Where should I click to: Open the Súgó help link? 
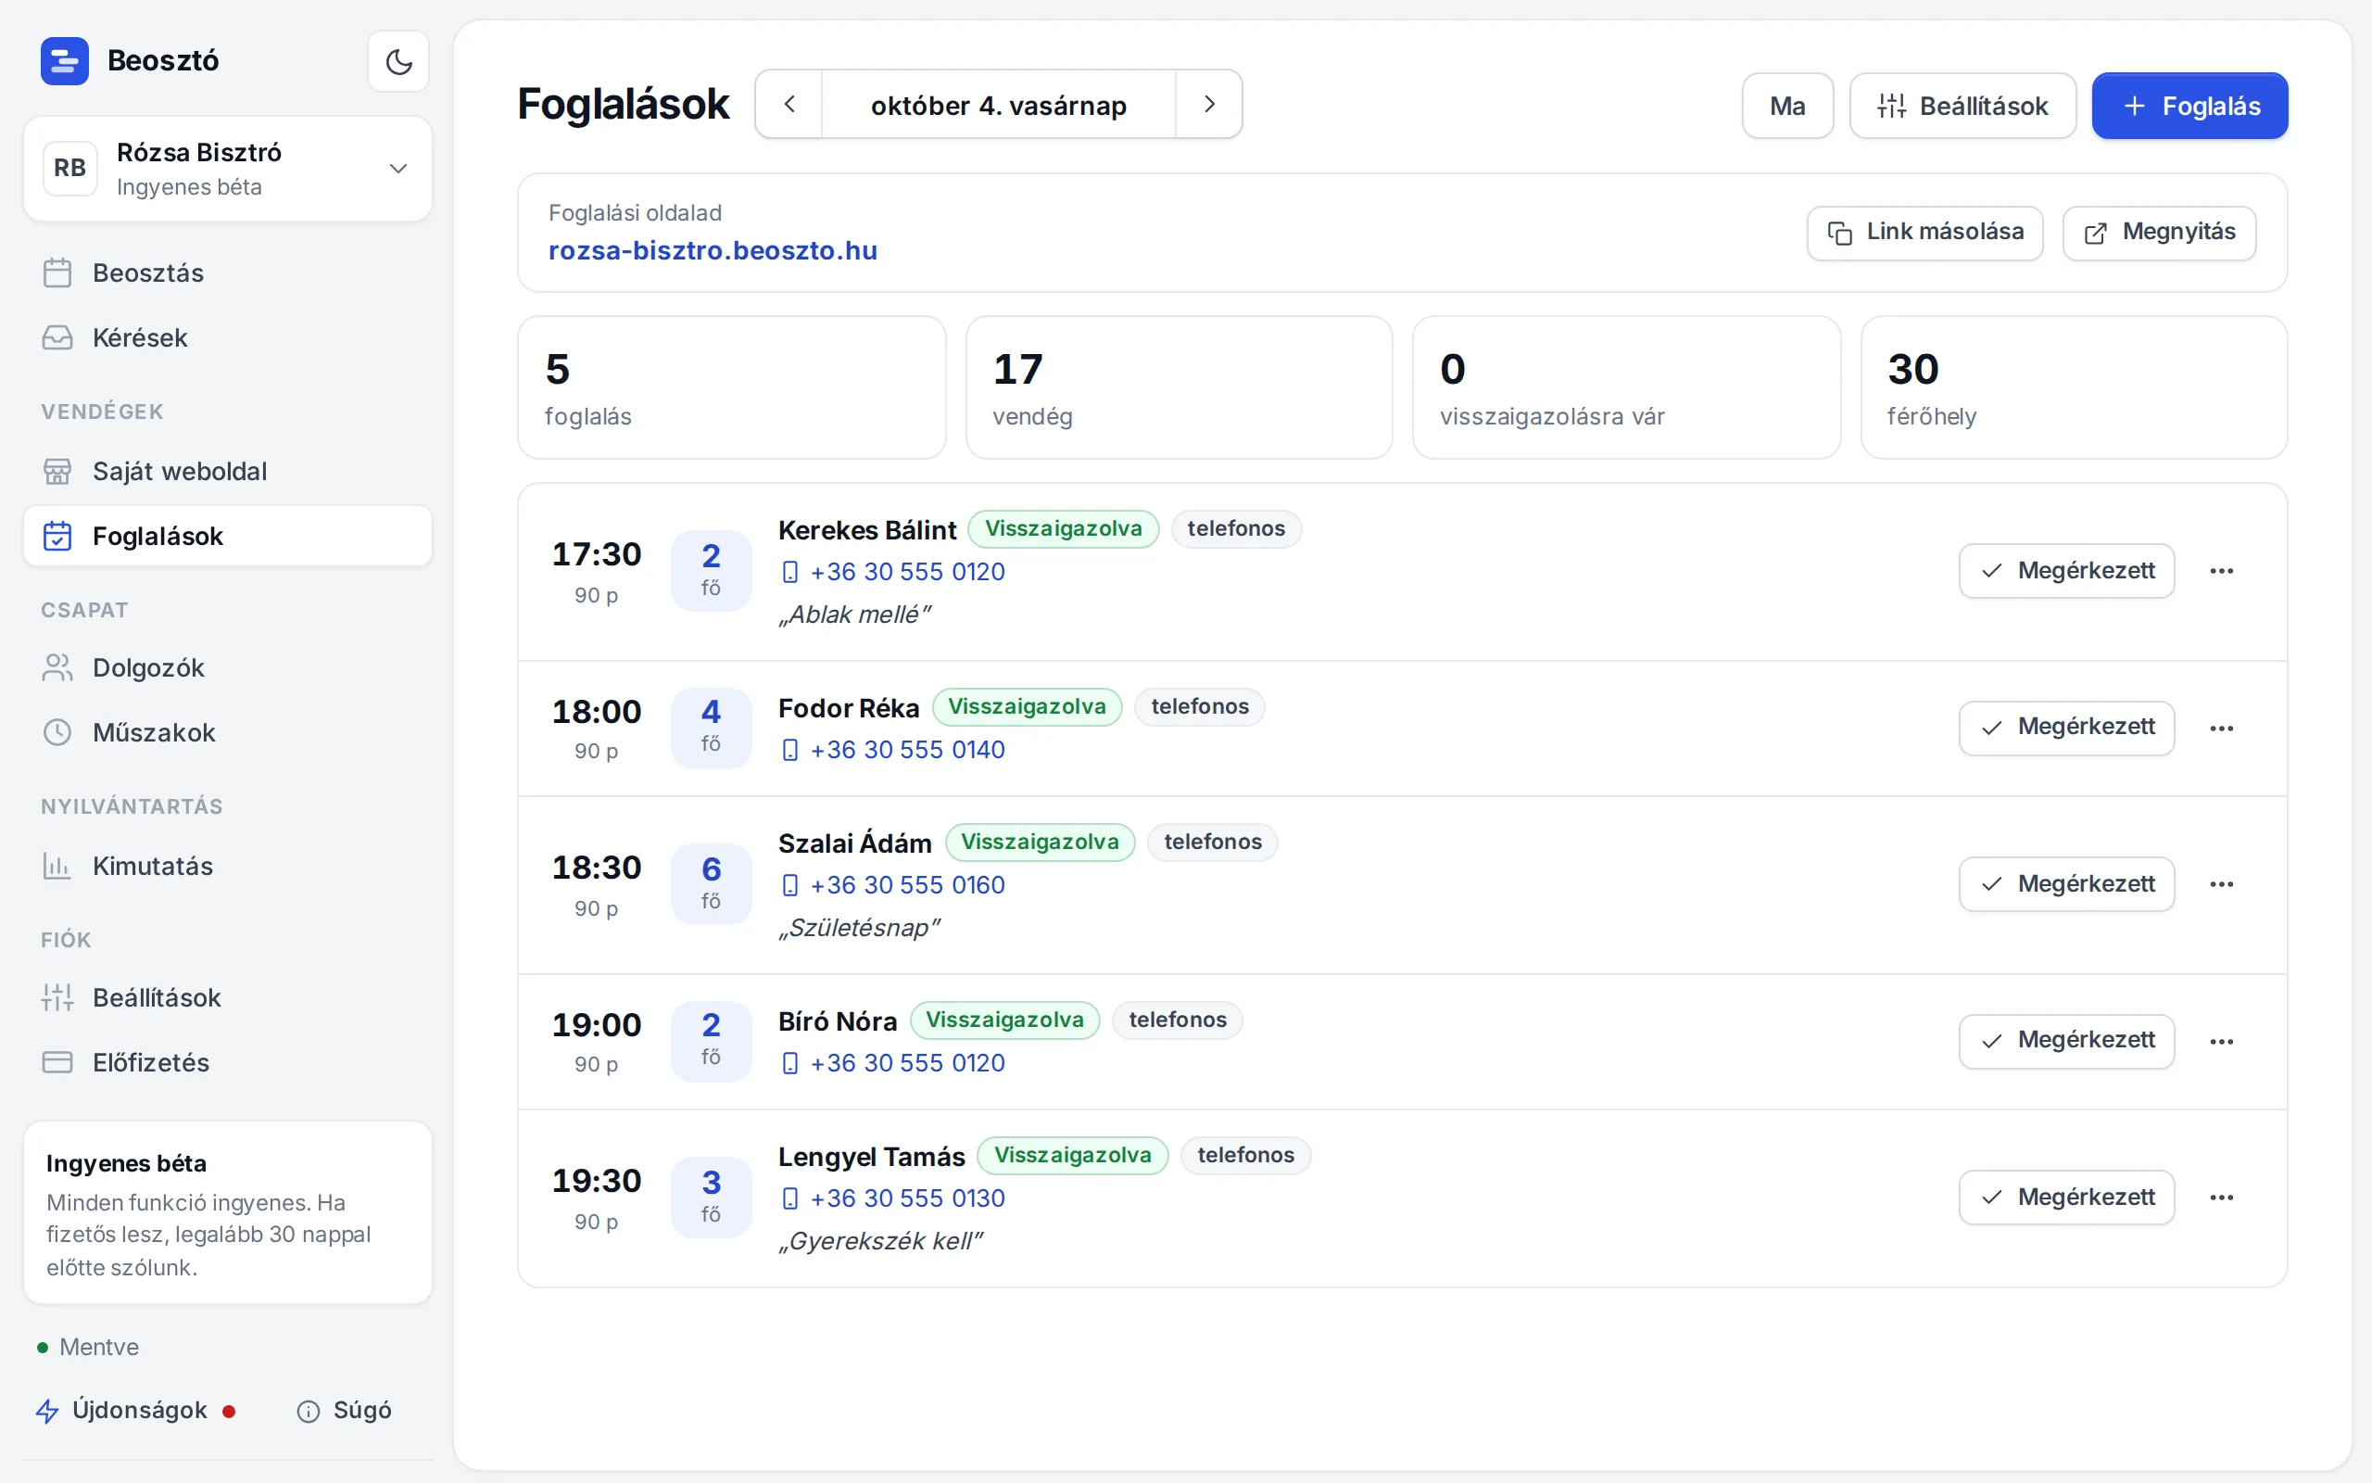(344, 1410)
